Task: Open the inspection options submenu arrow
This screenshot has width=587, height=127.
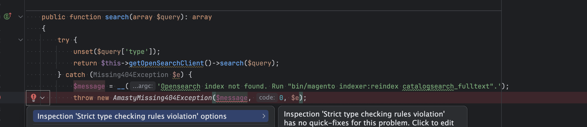Action: (264, 116)
